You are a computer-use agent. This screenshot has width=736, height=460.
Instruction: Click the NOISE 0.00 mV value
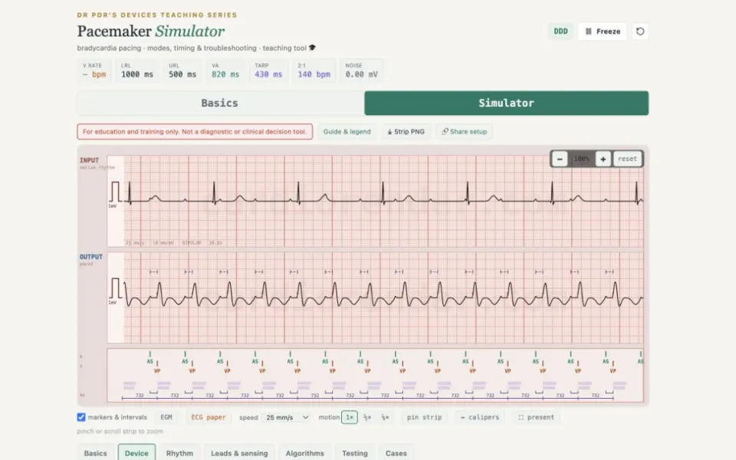361,74
